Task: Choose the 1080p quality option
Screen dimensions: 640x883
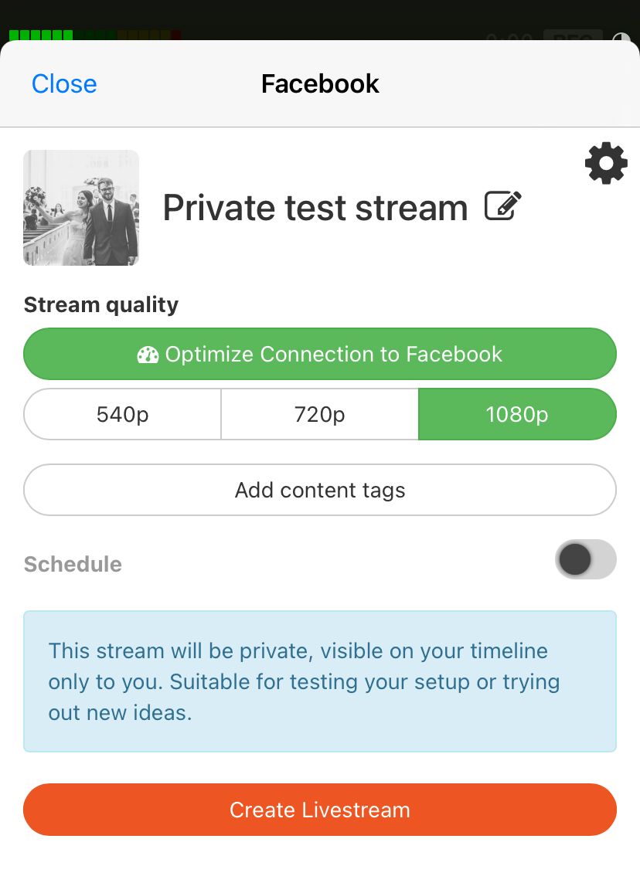Action: tap(517, 414)
